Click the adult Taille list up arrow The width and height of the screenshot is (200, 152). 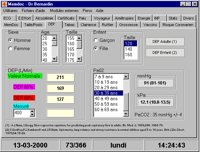[x=79, y=38]
